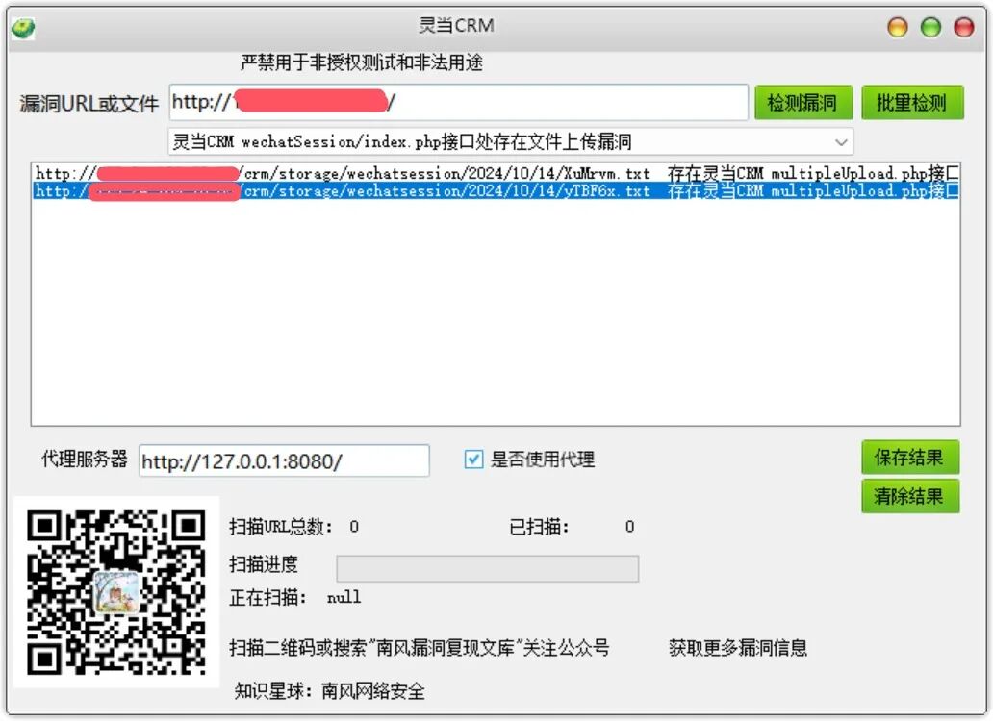Image resolution: width=993 pixels, height=721 pixels.
Task: Click the green maximize window button
Action: (930, 27)
